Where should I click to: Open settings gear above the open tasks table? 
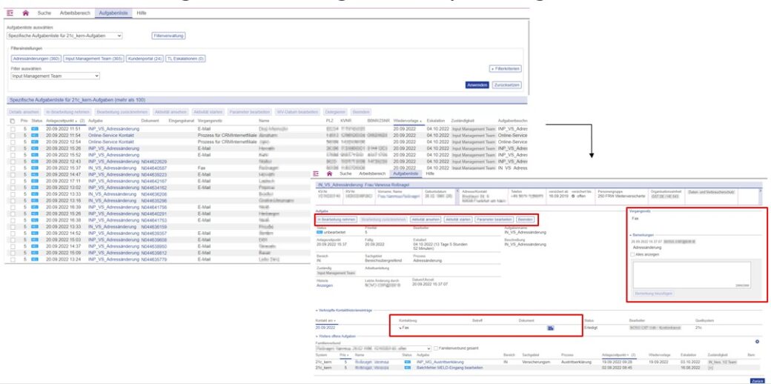tap(757, 342)
